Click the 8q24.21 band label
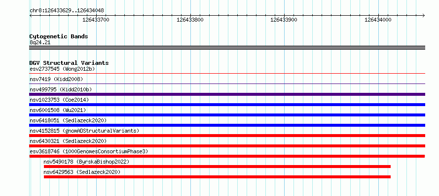This screenshot has height=196, width=439. 40,42
